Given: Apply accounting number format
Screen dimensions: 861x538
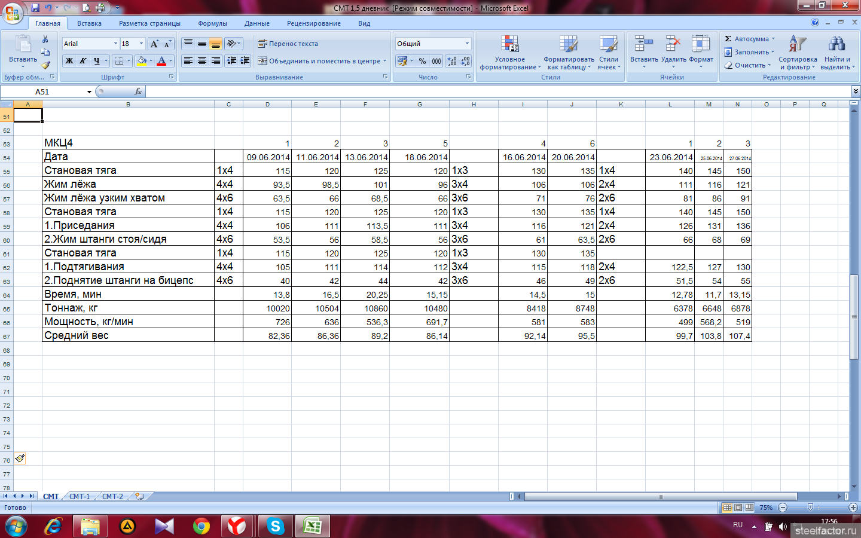Looking at the screenshot, I should 402,61.
